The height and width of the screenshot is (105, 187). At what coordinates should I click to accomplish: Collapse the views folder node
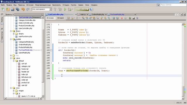pyautogui.click(x=11, y=58)
